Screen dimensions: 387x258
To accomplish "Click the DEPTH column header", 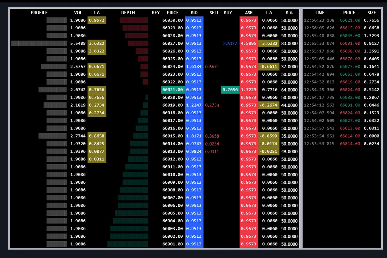I will tap(128, 13).
